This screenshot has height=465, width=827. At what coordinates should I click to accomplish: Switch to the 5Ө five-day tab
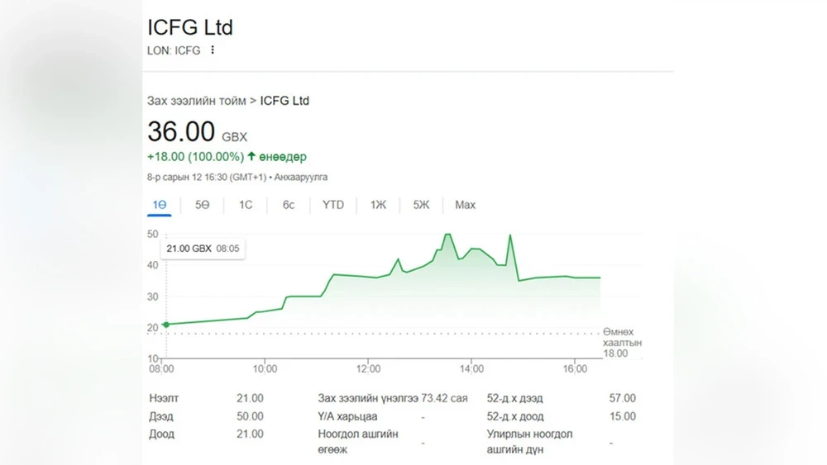coord(203,205)
